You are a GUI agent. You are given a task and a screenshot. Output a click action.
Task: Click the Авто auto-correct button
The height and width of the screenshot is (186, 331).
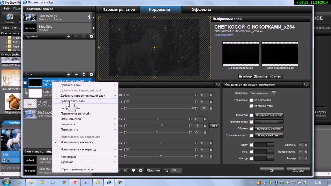pos(214,126)
